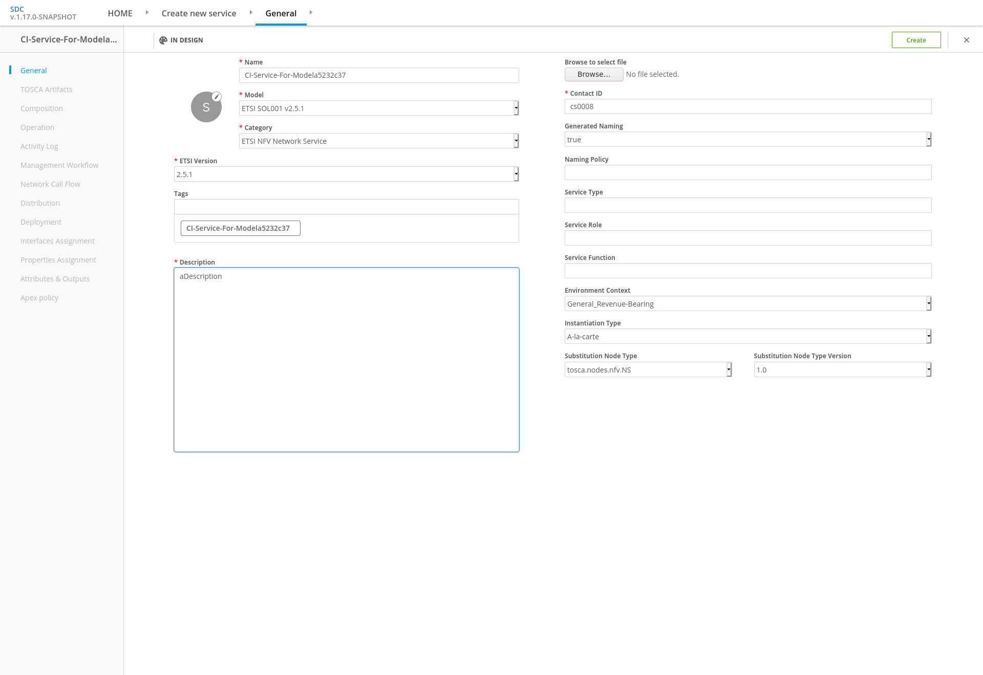Screen dimensions: 983x675
Task: Focus the Contact ID field
Action: [x=748, y=106]
